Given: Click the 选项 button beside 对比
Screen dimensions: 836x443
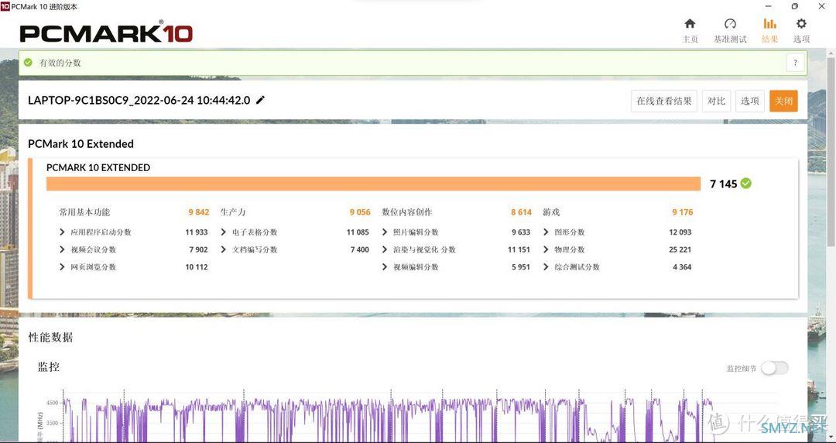Looking at the screenshot, I should 749,101.
